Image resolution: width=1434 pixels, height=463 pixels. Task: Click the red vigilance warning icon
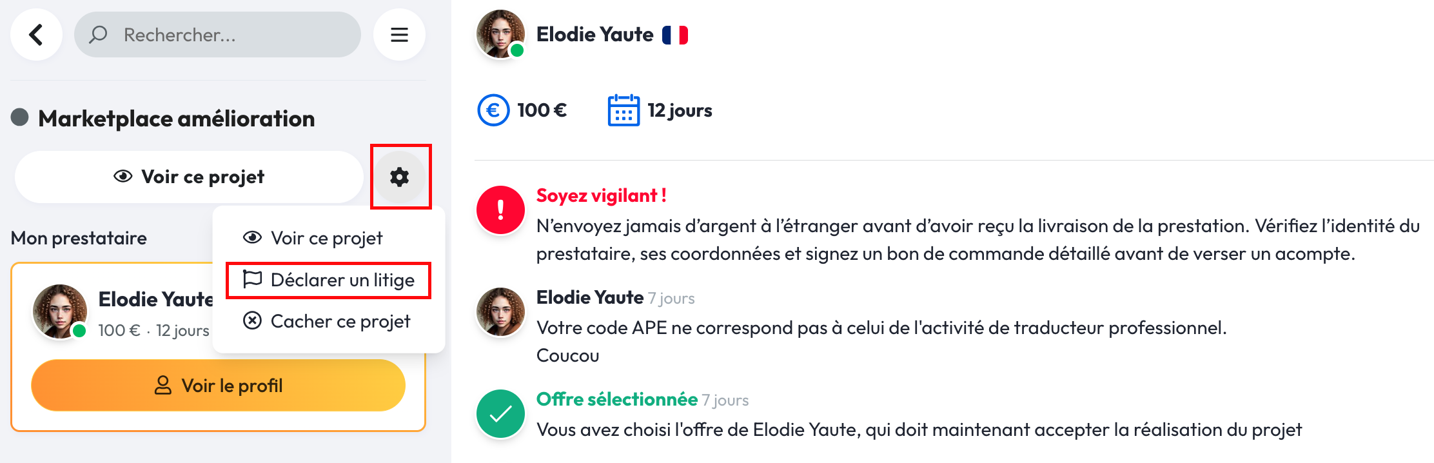(500, 210)
